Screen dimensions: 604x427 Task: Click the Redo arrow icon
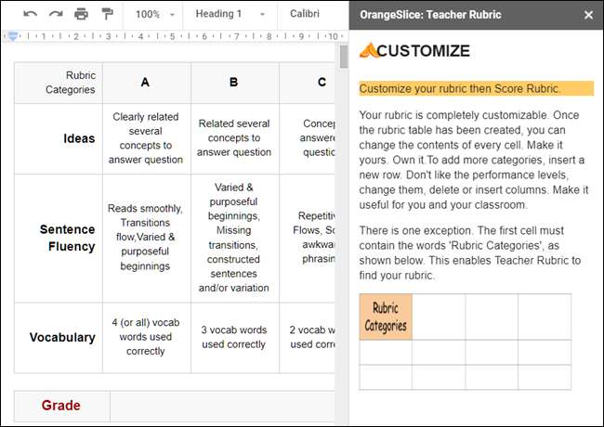56,14
